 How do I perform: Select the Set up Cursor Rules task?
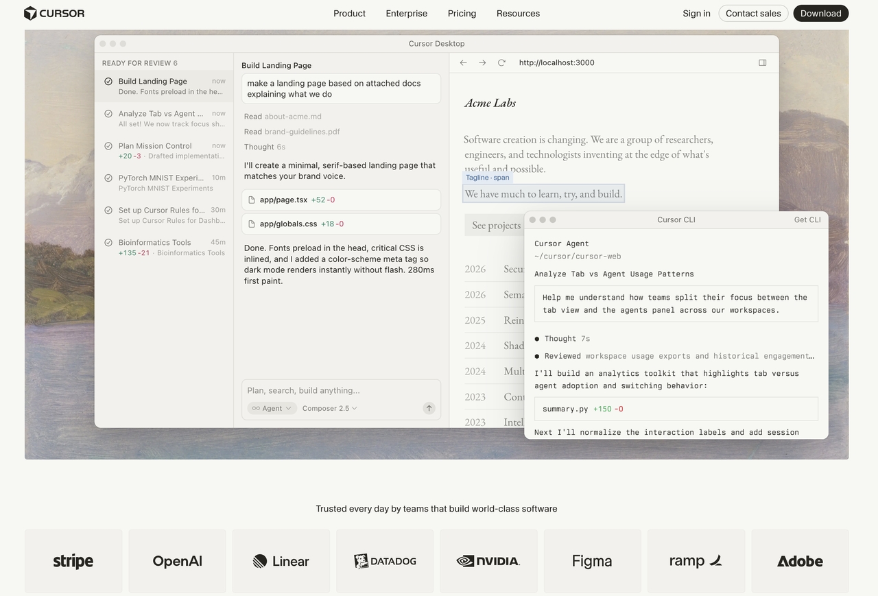pyautogui.click(x=164, y=215)
